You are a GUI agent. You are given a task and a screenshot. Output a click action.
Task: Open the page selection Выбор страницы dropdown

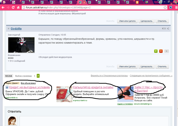click(23, 76)
